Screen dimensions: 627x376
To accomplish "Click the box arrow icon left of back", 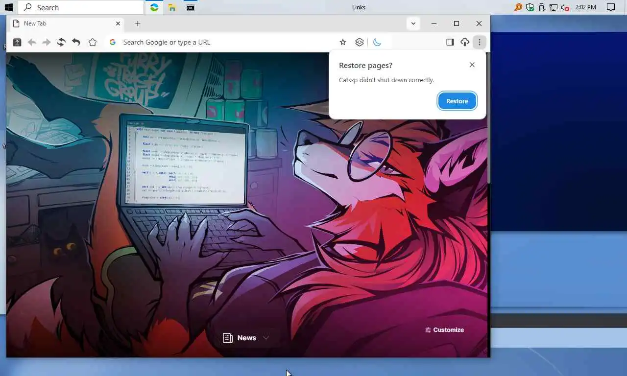I will click(x=17, y=42).
